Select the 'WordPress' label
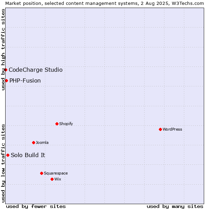 click(172, 129)
